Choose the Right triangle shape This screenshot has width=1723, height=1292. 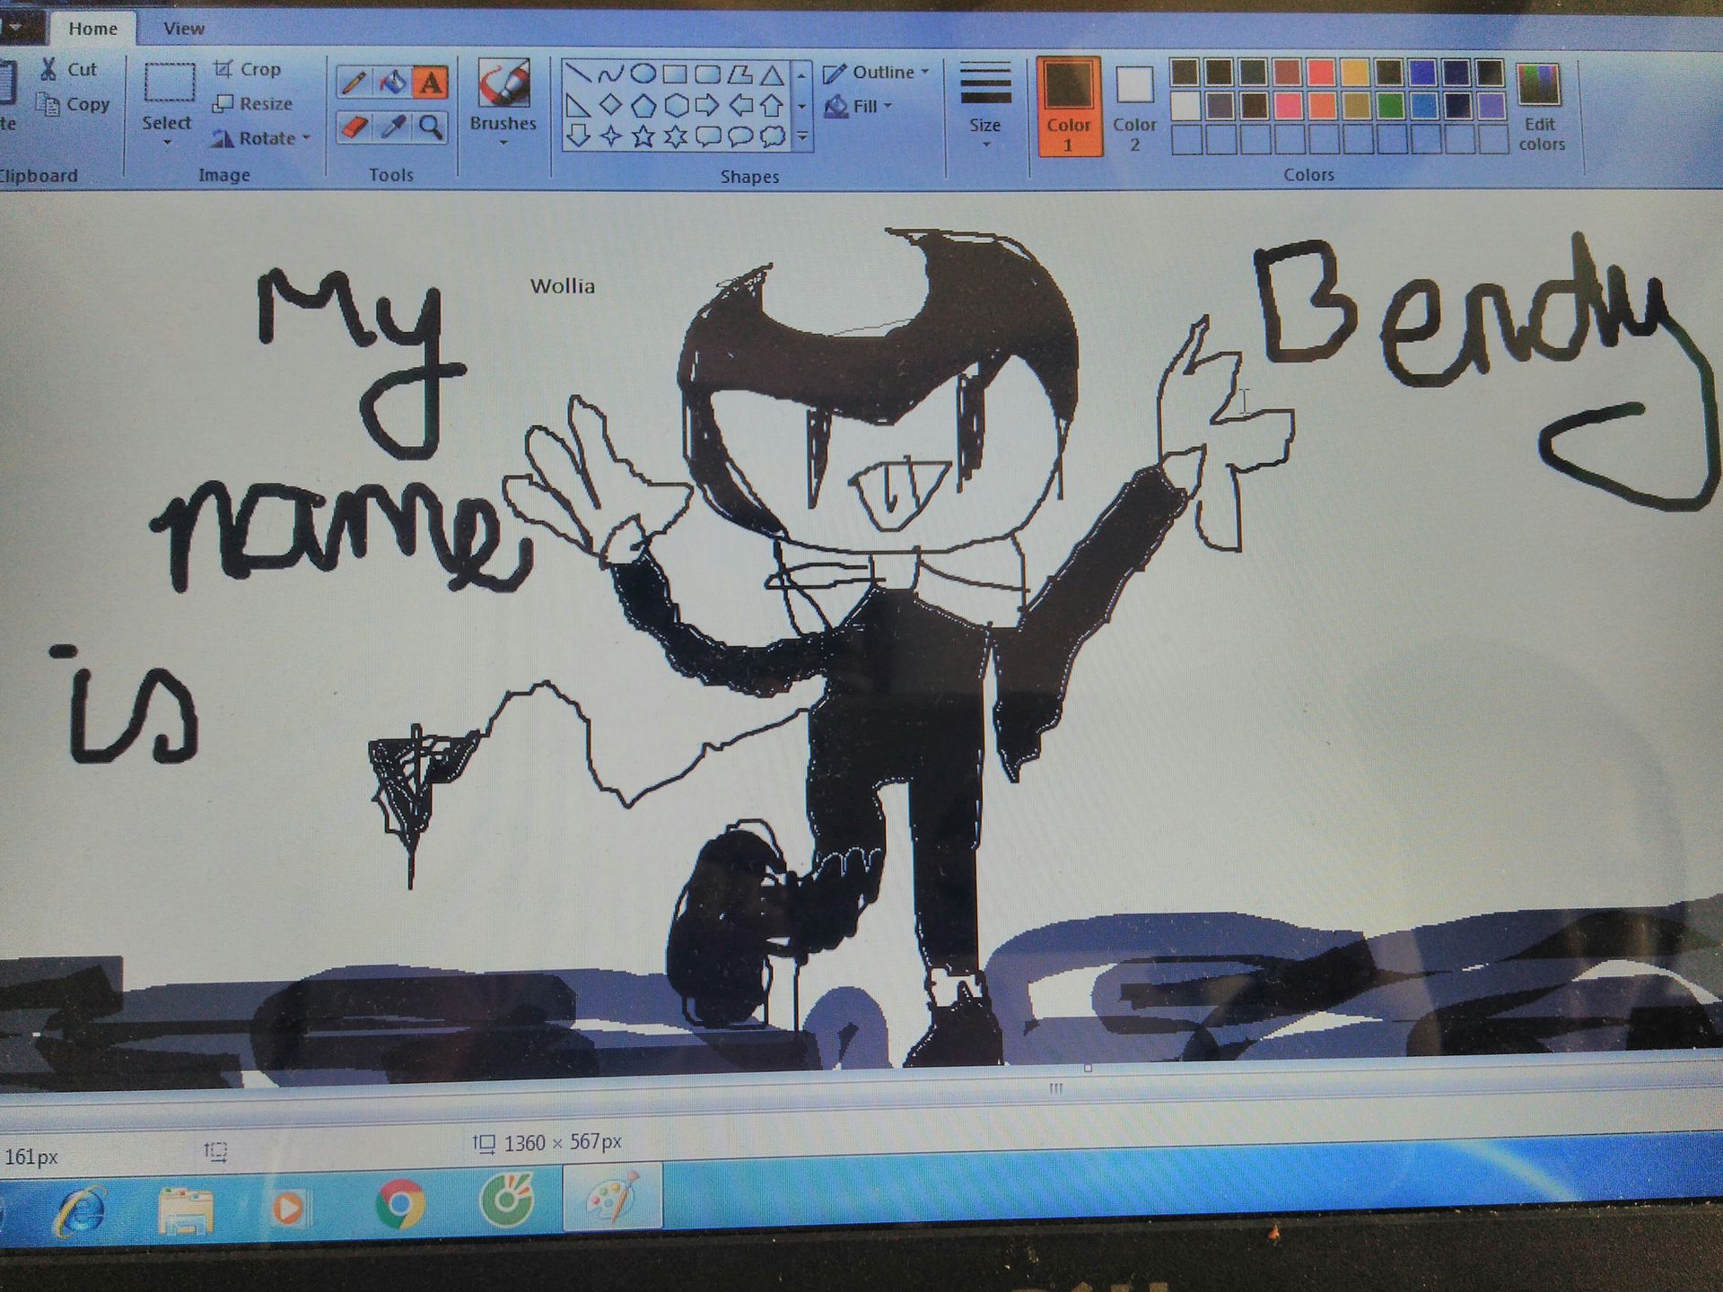point(579,106)
